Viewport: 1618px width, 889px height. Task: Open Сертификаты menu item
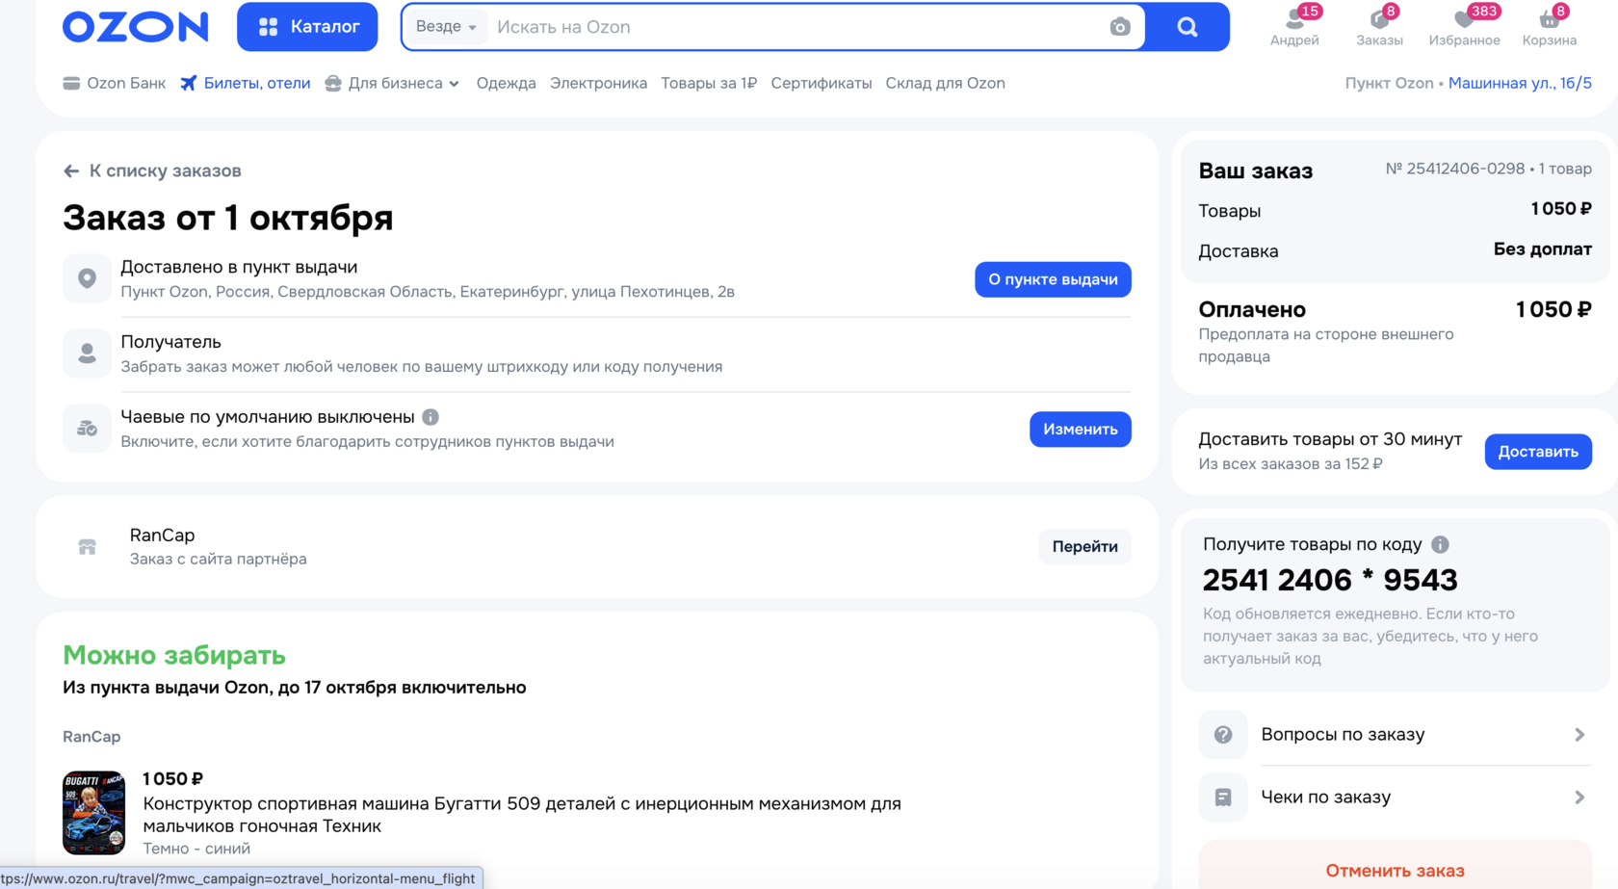(821, 83)
